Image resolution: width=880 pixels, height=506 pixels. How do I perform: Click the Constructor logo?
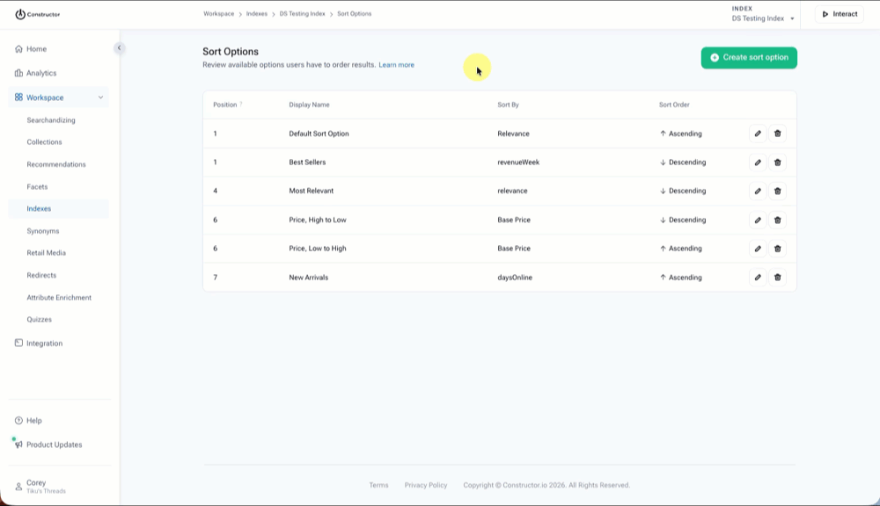[38, 14]
